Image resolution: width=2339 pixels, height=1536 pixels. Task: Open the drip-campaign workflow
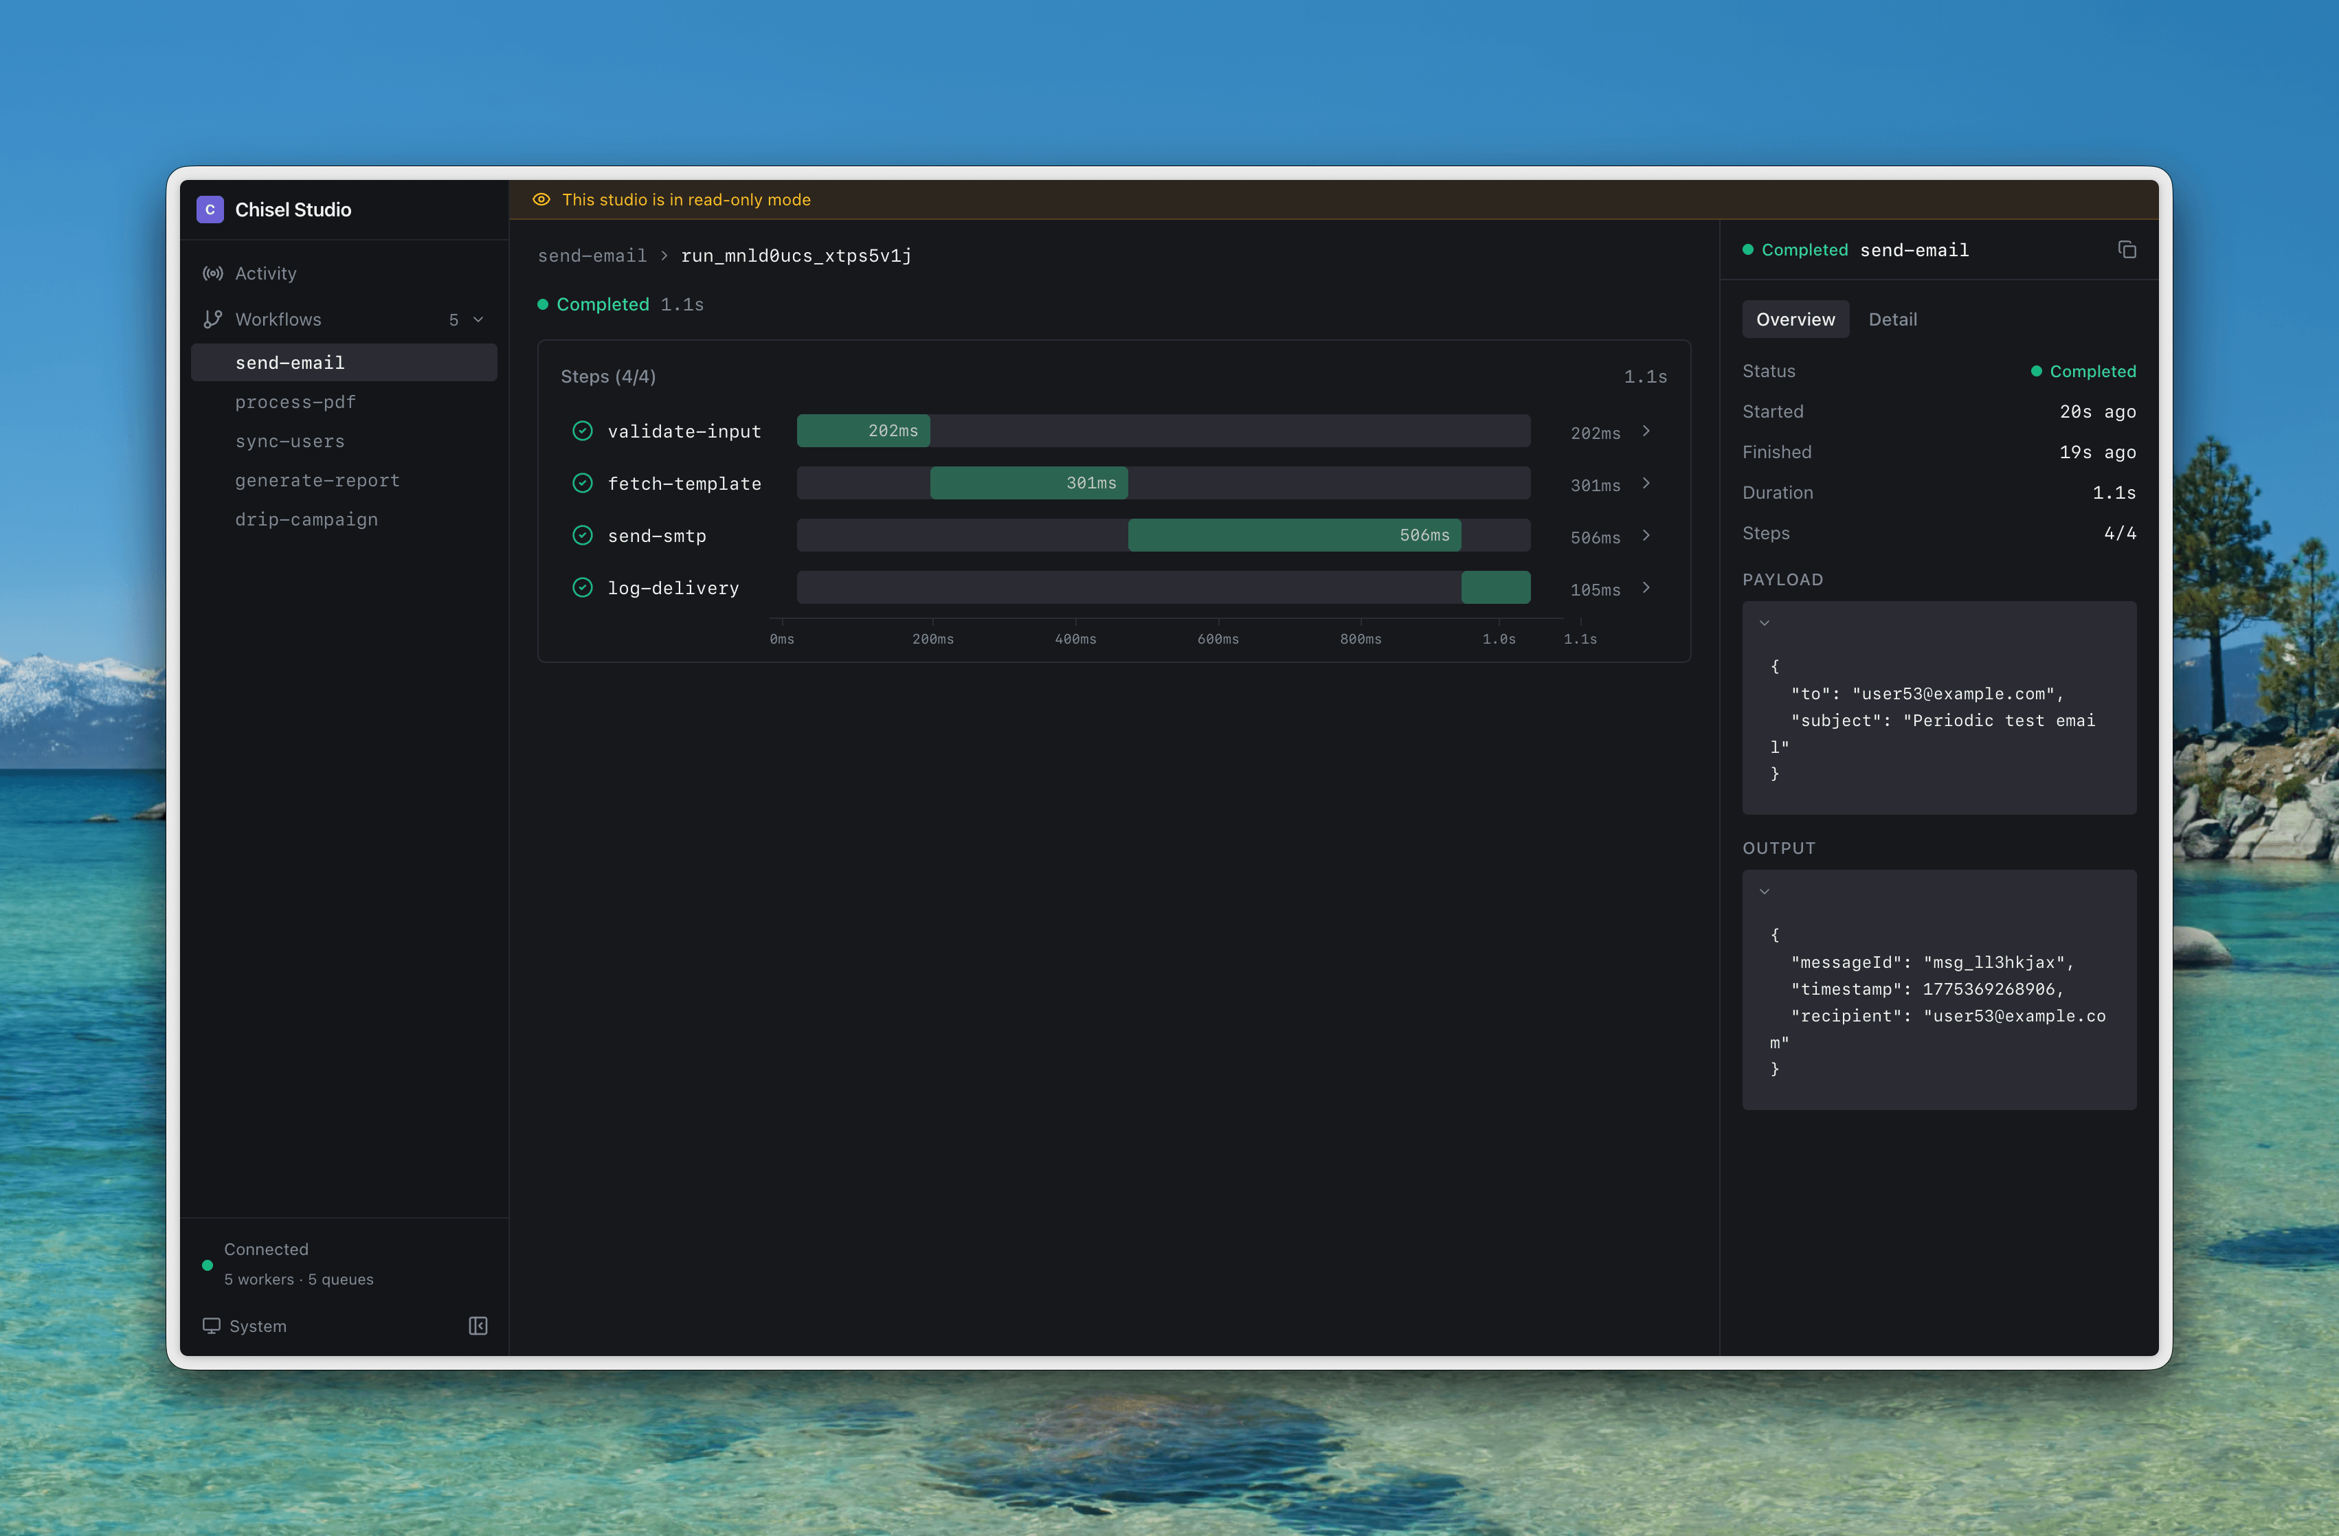306,519
